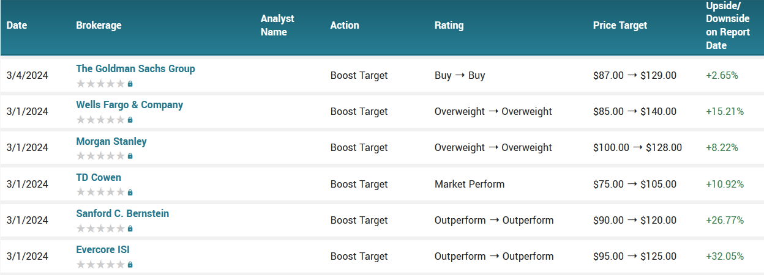Click the Rating column header
This screenshot has height=275, width=764.
point(449,26)
